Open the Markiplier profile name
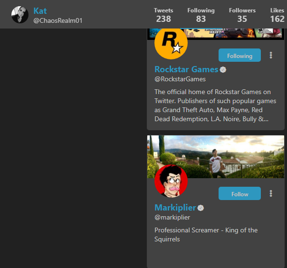The image size is (287, 268). (175, 208)
